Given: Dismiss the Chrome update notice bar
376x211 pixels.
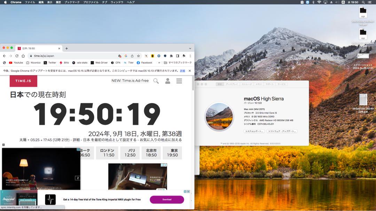Looking at the screenshot, I should (x=190, y=71).
